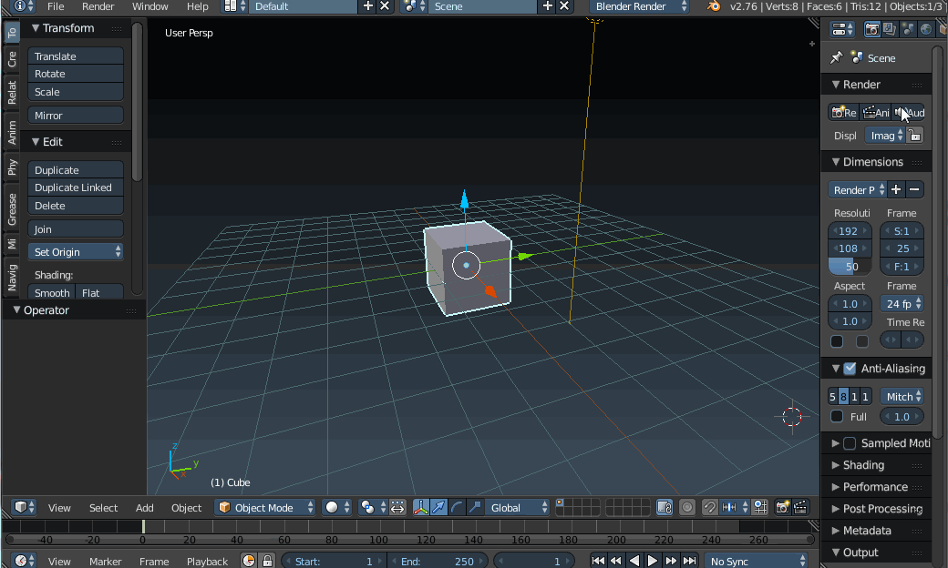Open the Object Mode dropdown
The width and height of the screenshot is (948, 568).
264,507
